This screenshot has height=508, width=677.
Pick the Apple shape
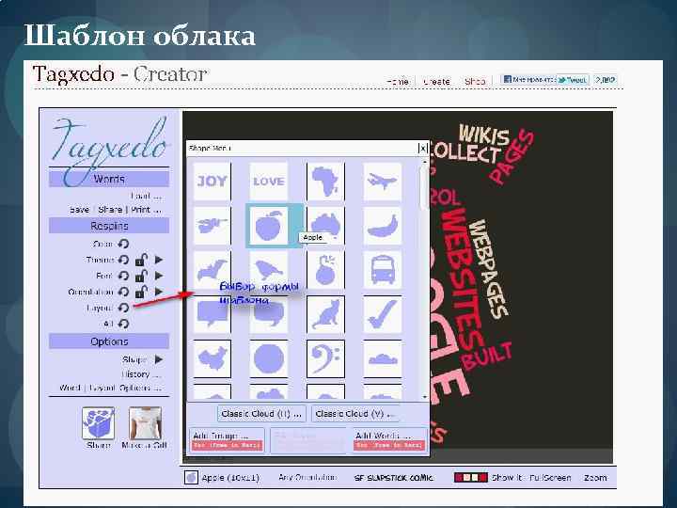269,226
